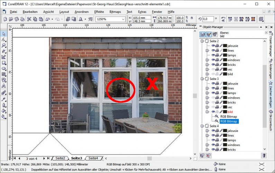Select the Smart drawing tool
The width and height of the screenshot is (275, 173).
click(x=4, y=57)
